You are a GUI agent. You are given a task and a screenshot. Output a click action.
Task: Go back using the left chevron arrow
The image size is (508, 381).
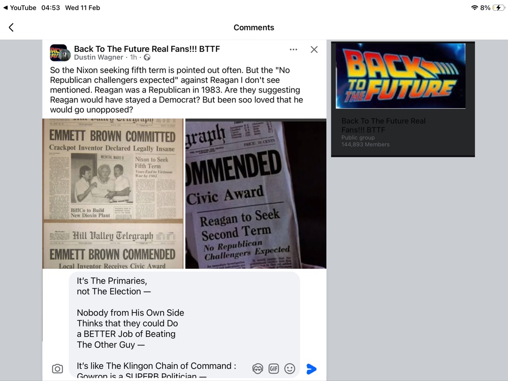tap(11, 27)
